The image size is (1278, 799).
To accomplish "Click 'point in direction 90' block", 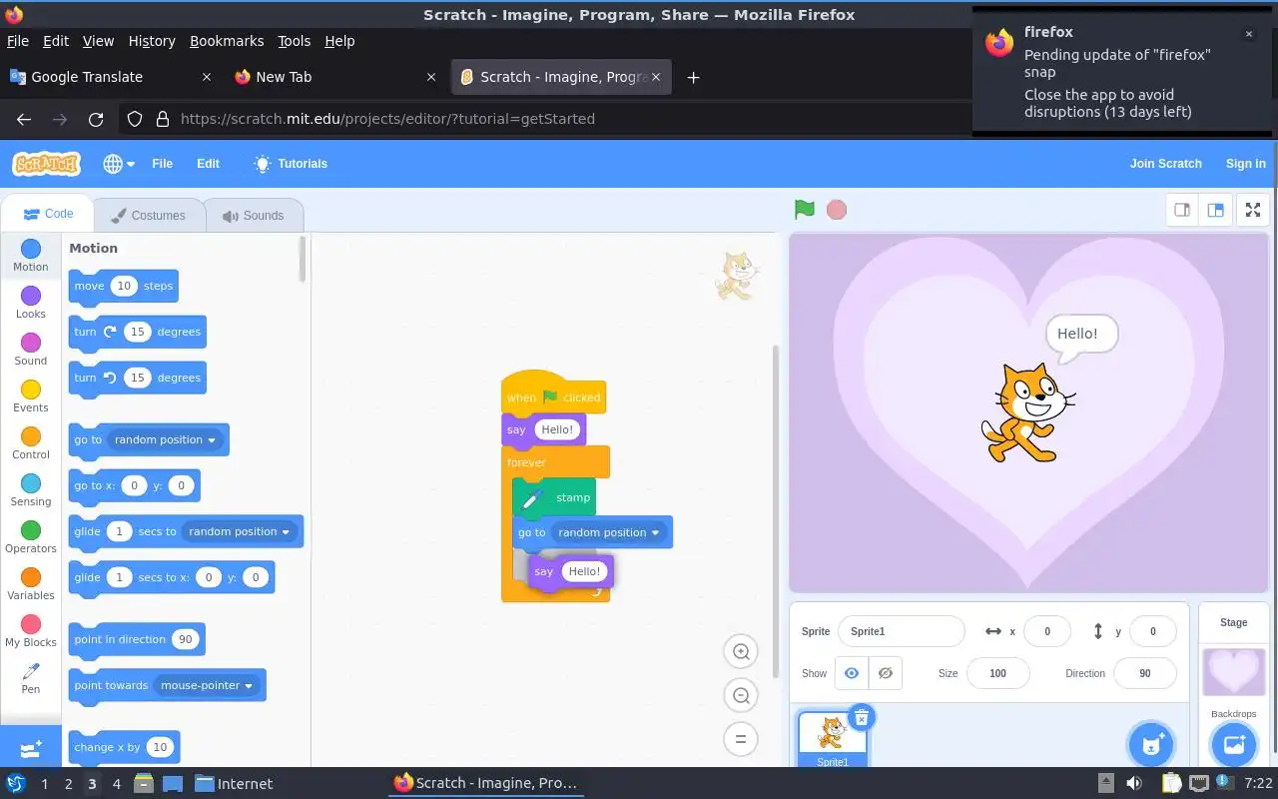I will [x=137, y=639].
